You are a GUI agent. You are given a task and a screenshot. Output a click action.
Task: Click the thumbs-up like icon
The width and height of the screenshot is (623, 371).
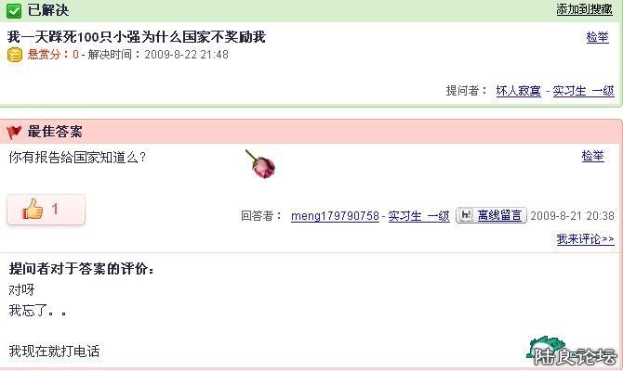[x=33, y=209]
